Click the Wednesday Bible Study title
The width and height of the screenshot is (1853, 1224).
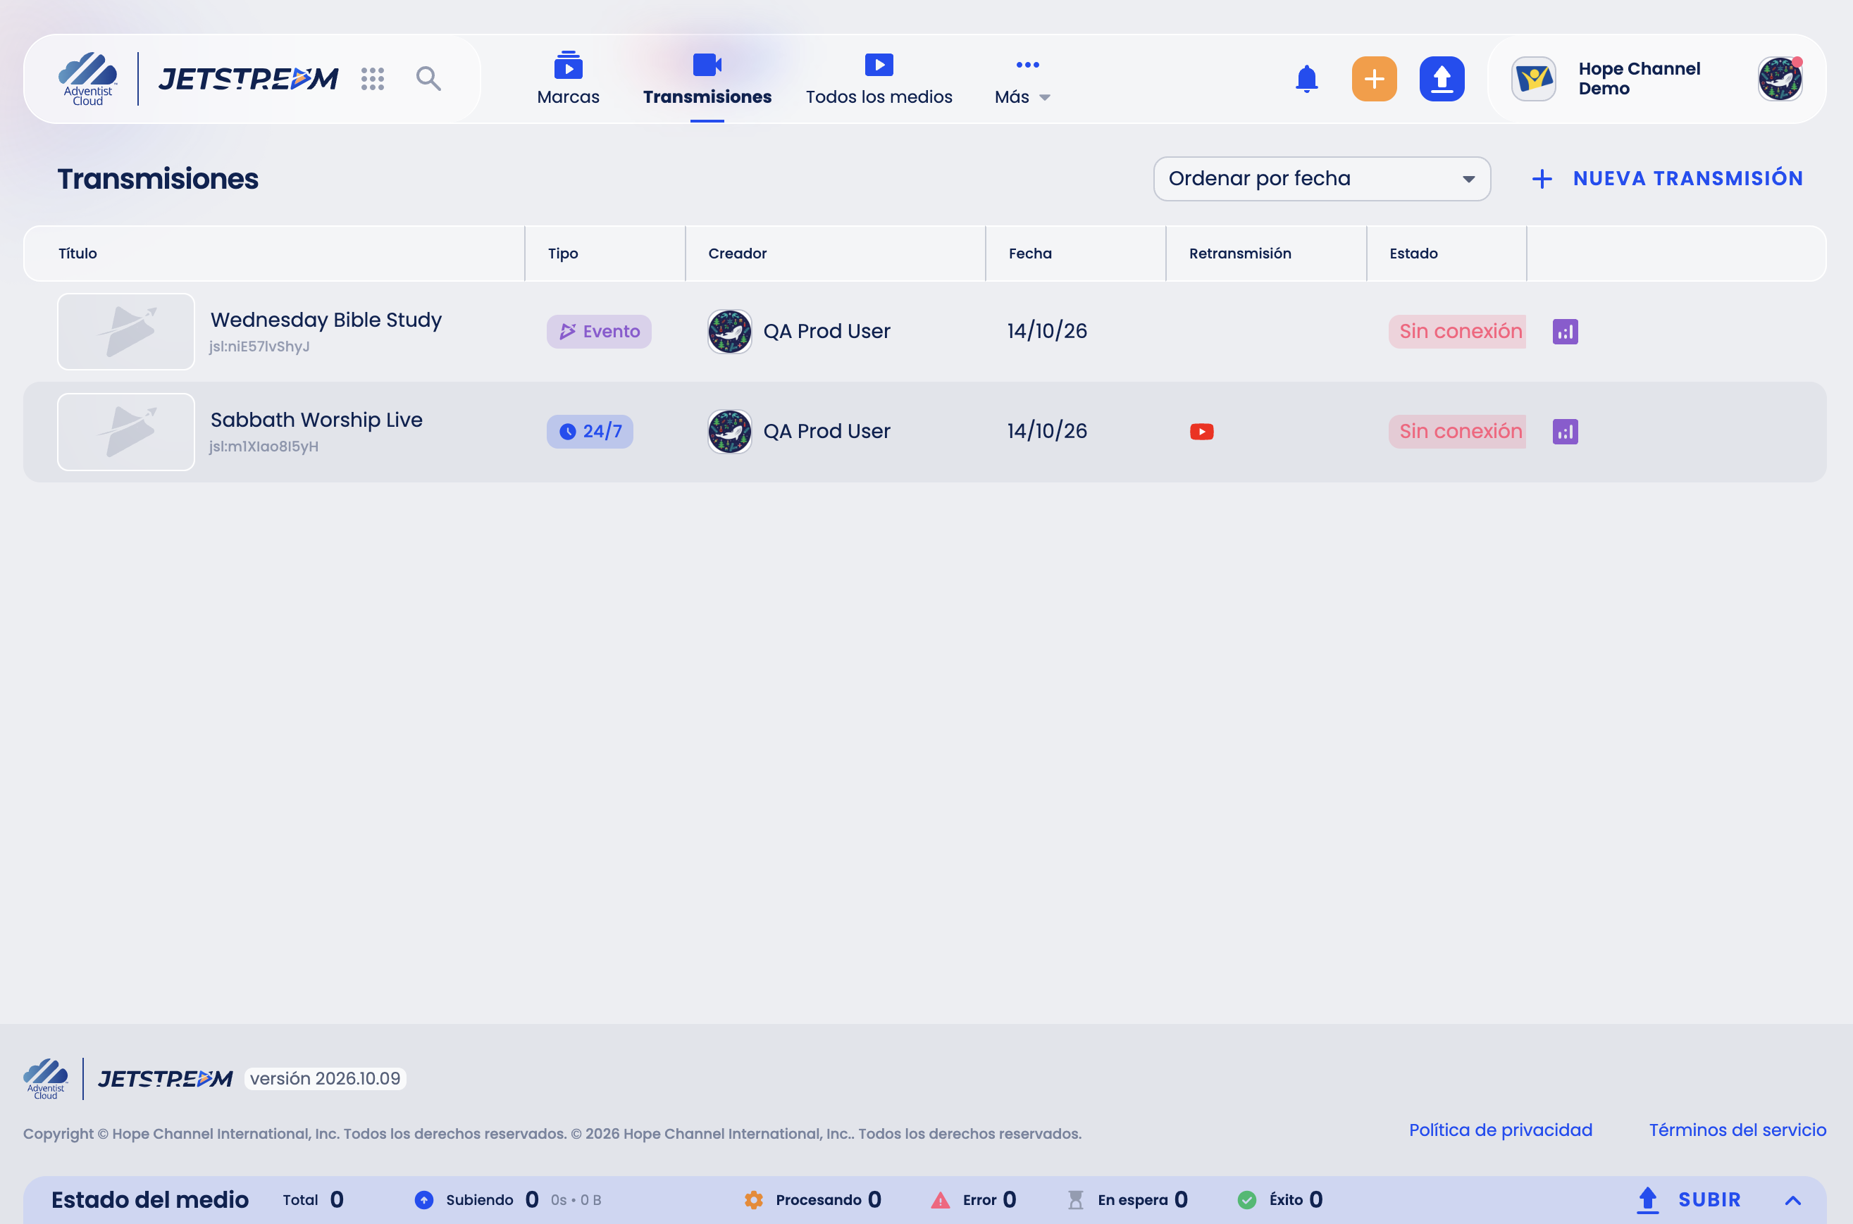tap(326, 320)
